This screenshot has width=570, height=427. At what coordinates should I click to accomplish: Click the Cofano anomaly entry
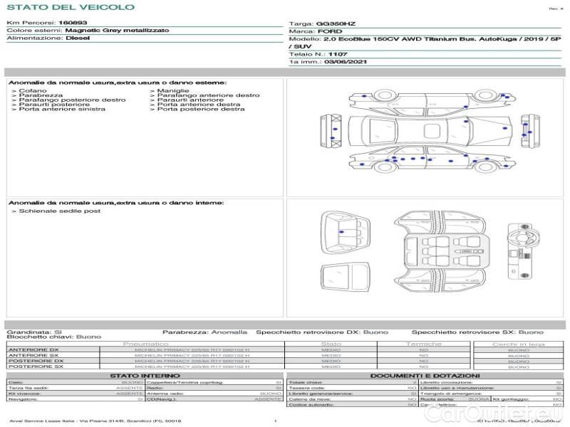[33, 90]
